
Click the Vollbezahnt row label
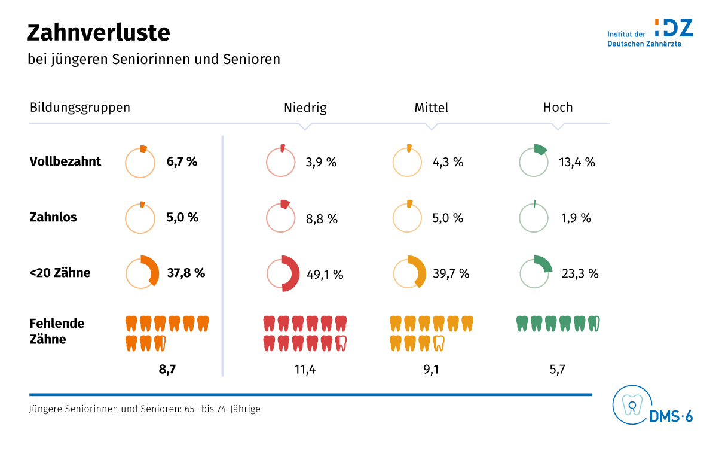(65, 161)
